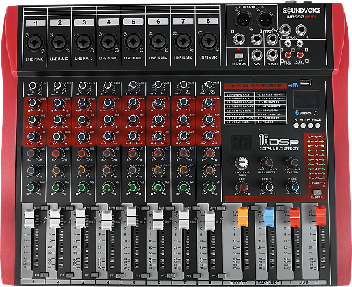Click the channel 1 GAIN knob
This screenshot has width=352, height=287.
click(x=33, y=86)
